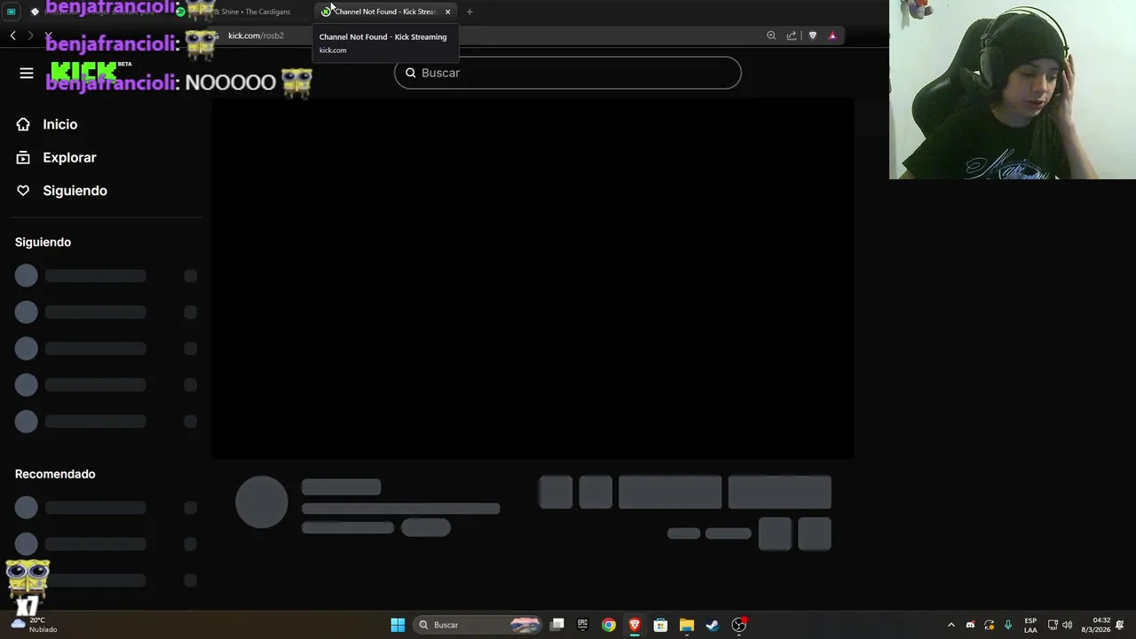Open the Windows Start menu

(398, 625)
